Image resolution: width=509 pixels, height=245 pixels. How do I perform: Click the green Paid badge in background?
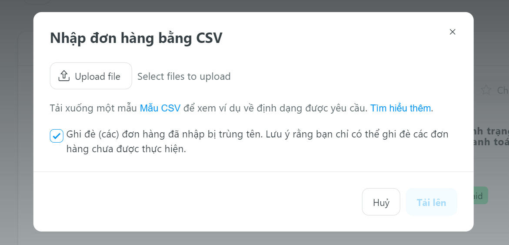(x=480, y=196)
